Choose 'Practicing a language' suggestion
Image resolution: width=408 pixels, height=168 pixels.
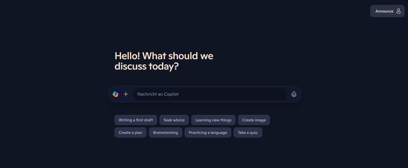(208, 132)
